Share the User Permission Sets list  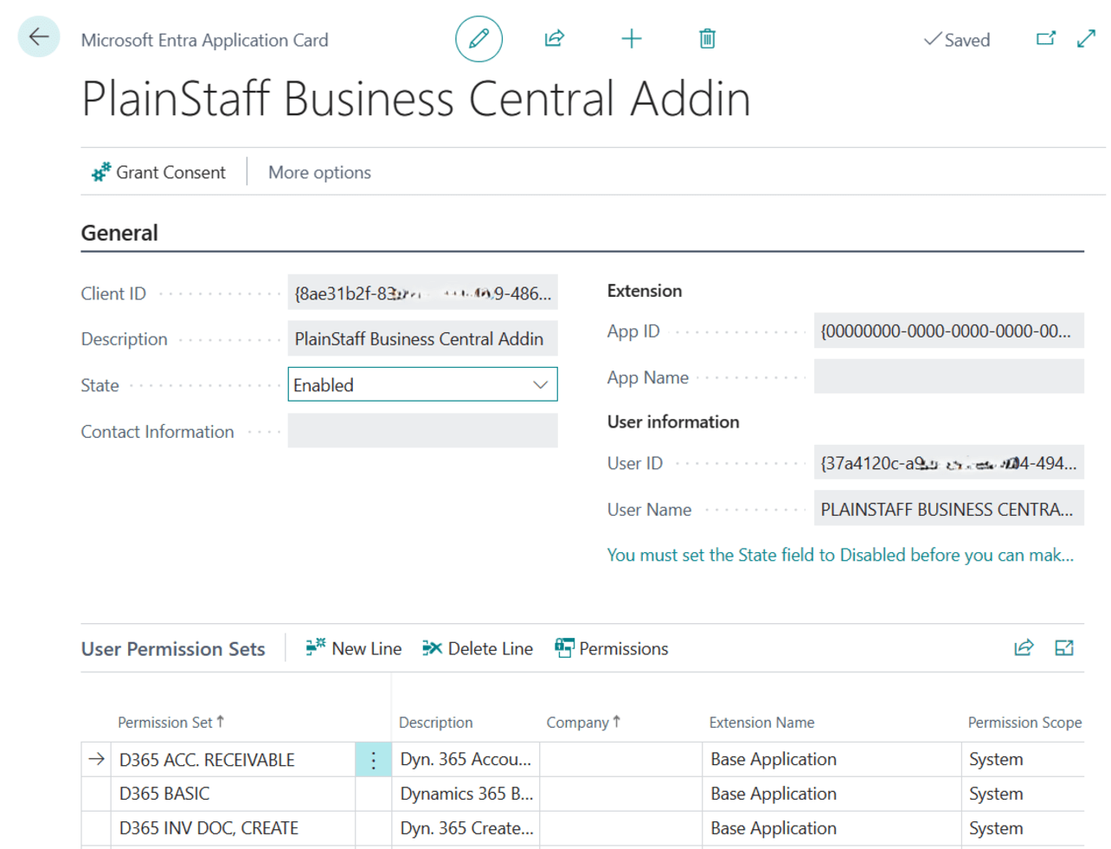(x=1024, y=647)
